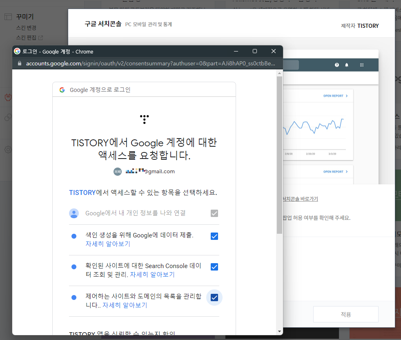The height and width of the screenshot is (340, 401).
Task: Click the gmail.com account address text
Action: (x=150, y=171)
